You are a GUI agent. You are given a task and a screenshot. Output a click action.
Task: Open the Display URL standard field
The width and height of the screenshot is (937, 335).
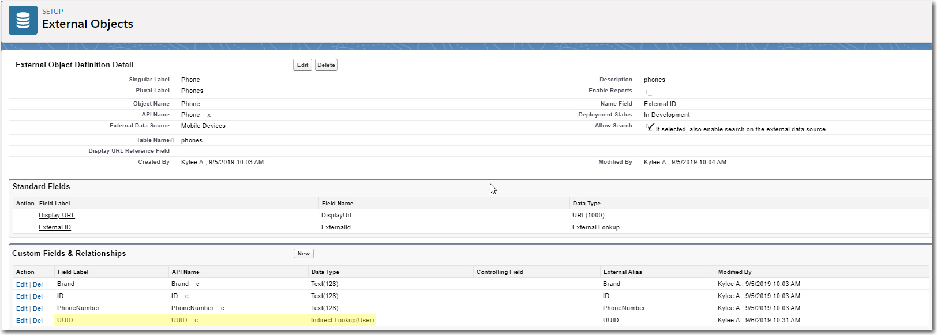(x=57, y=216)
